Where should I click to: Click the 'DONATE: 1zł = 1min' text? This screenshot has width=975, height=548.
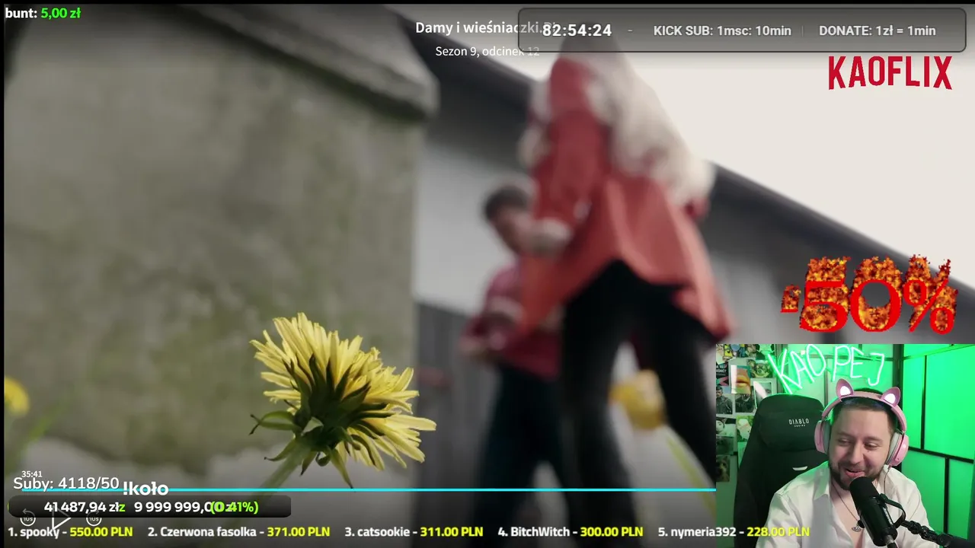coord(877,30)
